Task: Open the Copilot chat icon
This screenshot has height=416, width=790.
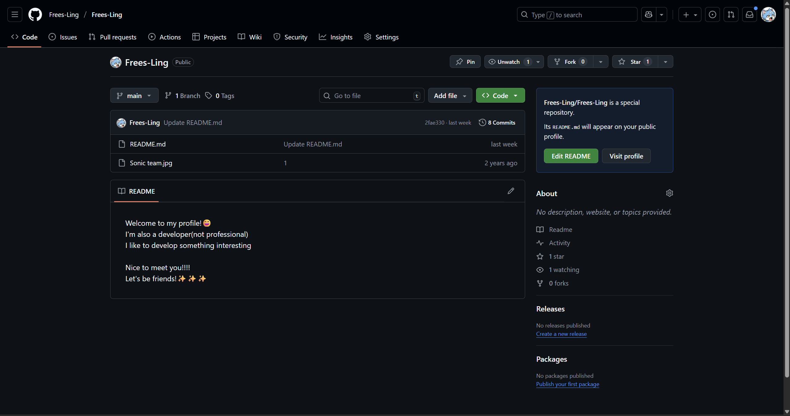Action: coord(649,14)
